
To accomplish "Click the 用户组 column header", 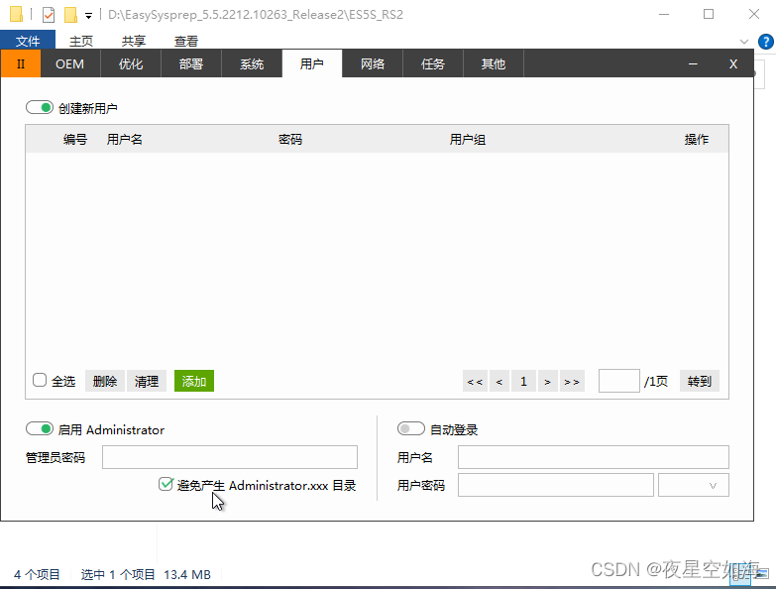I will (467, 140).
